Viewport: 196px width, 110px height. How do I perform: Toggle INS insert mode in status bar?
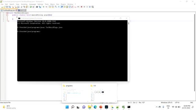191,103
